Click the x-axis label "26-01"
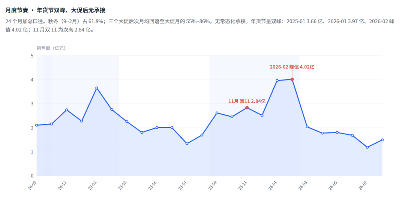The height and width of the screenshot is (202, 405). (273, 185)
